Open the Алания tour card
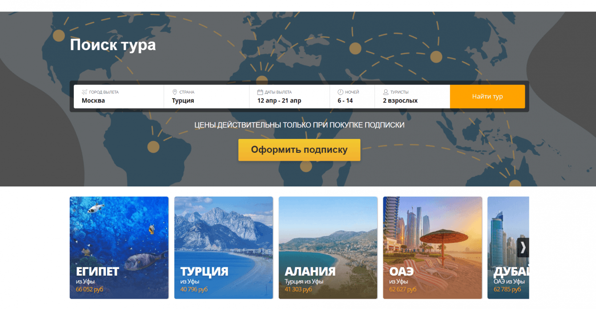 328,248
